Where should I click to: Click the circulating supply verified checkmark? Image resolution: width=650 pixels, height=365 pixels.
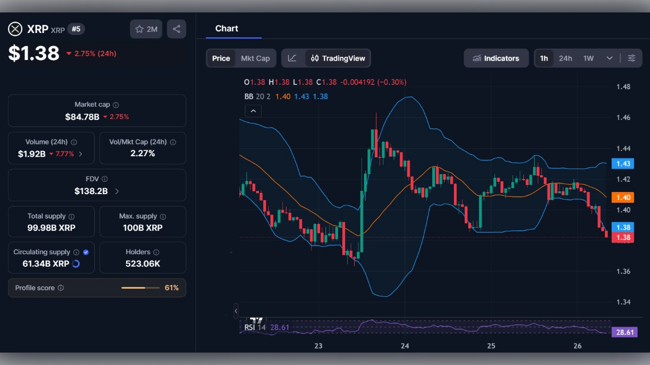click(86, 251)
